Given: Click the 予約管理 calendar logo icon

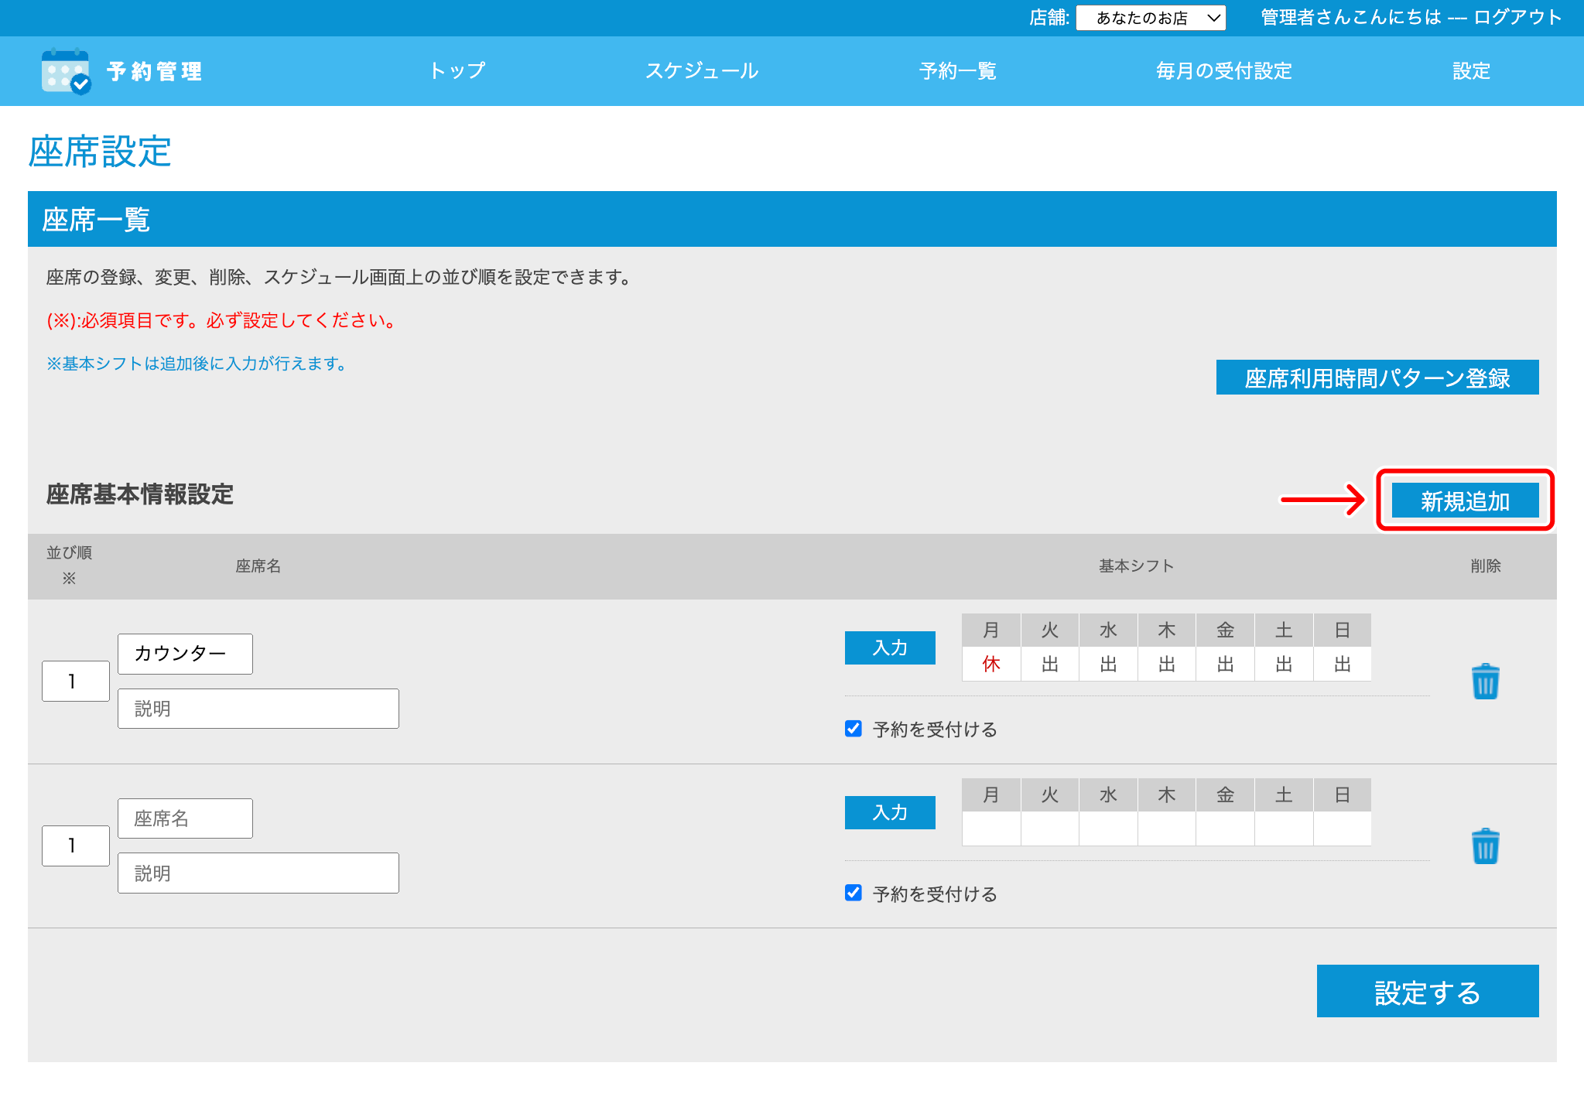Looking at the screenshot, I should [66, 71].
